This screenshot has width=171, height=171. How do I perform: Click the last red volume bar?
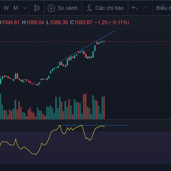coord(104,108)
